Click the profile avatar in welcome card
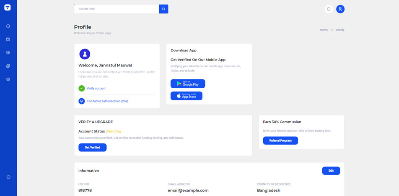The width and height of the screenshot is (399, 196). [x=85, y=54]
